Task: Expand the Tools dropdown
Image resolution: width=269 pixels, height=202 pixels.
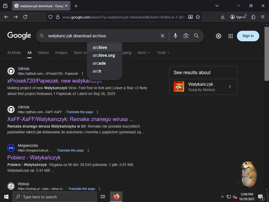Action: click(x=163, y=53)
